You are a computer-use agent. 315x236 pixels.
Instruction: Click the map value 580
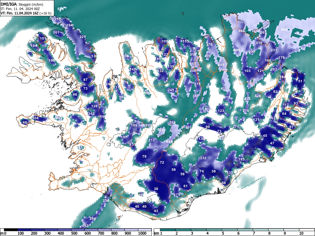tap(161, 130)
